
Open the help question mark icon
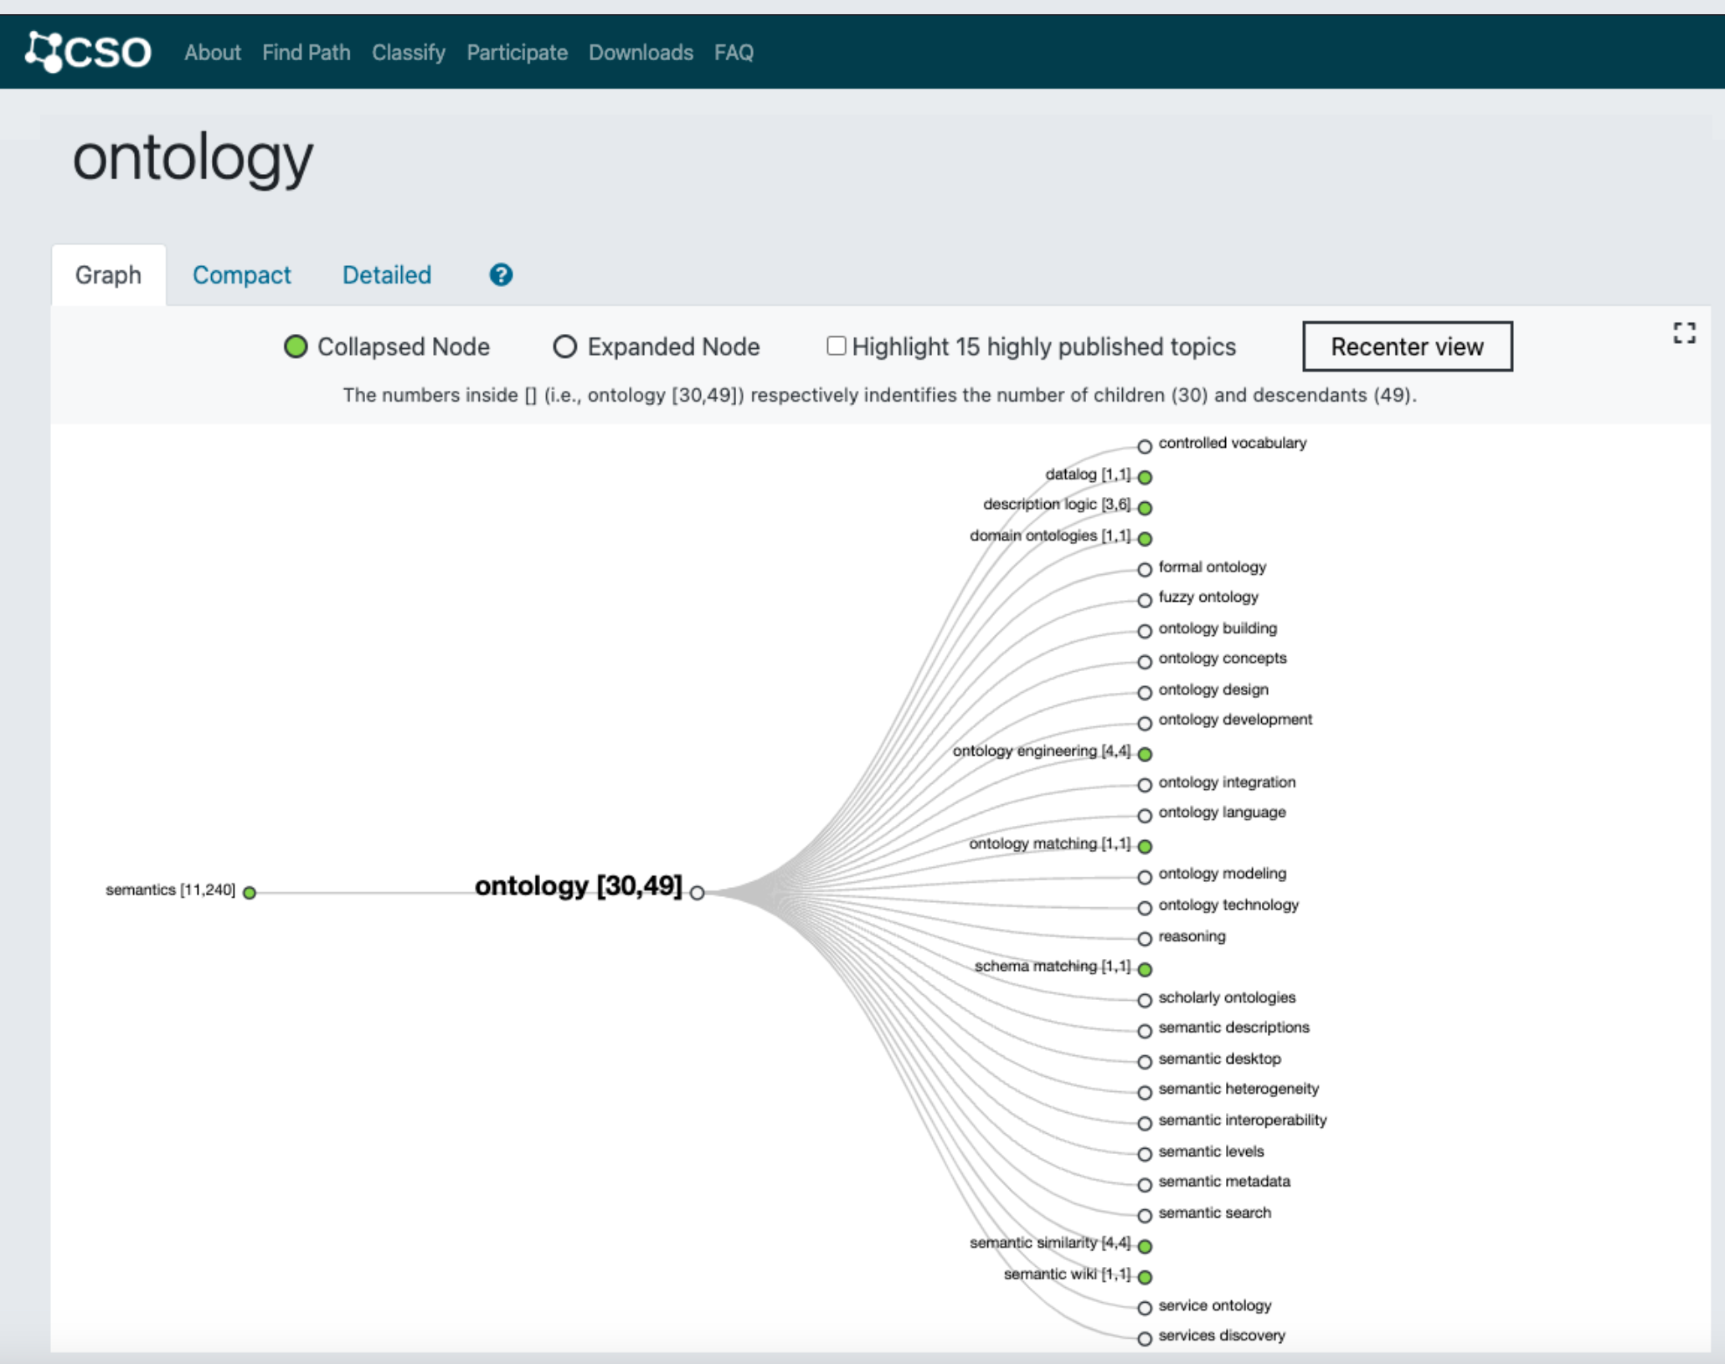click(501, 274)
